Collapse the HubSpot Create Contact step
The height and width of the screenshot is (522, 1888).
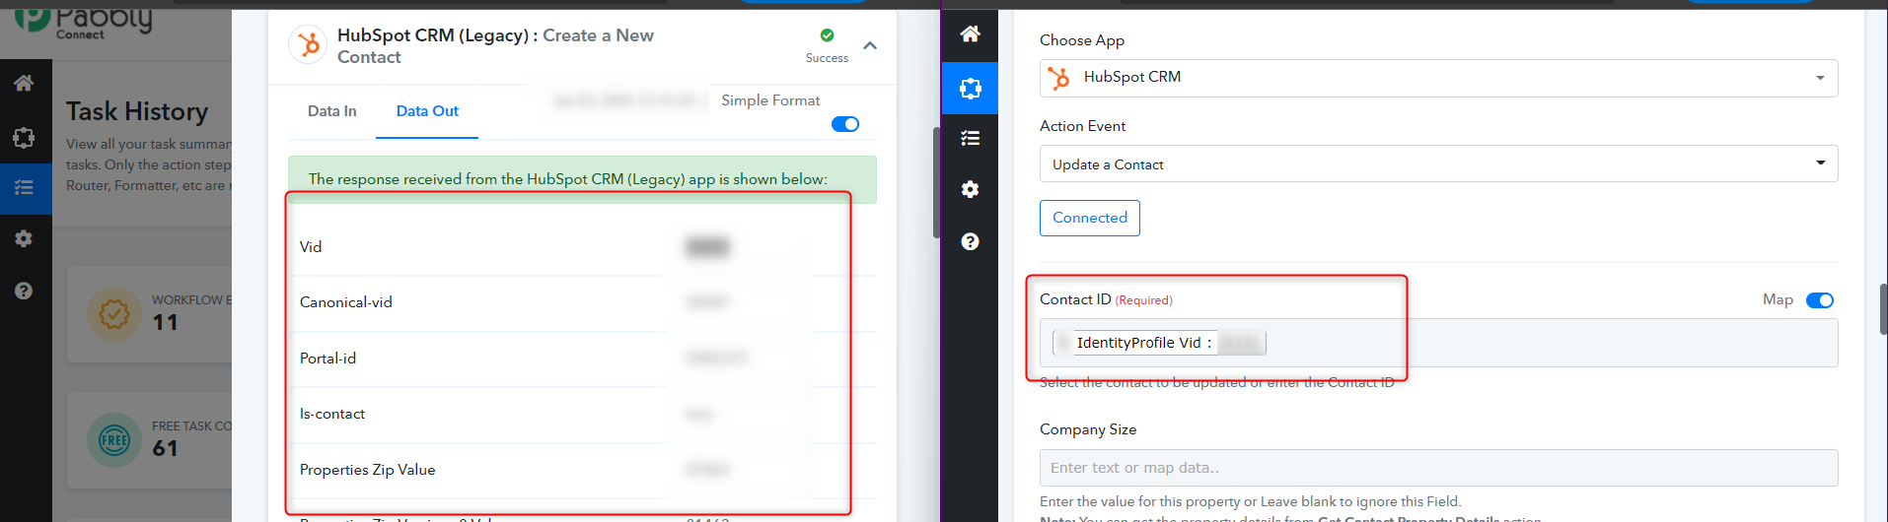tap(870, 45)
